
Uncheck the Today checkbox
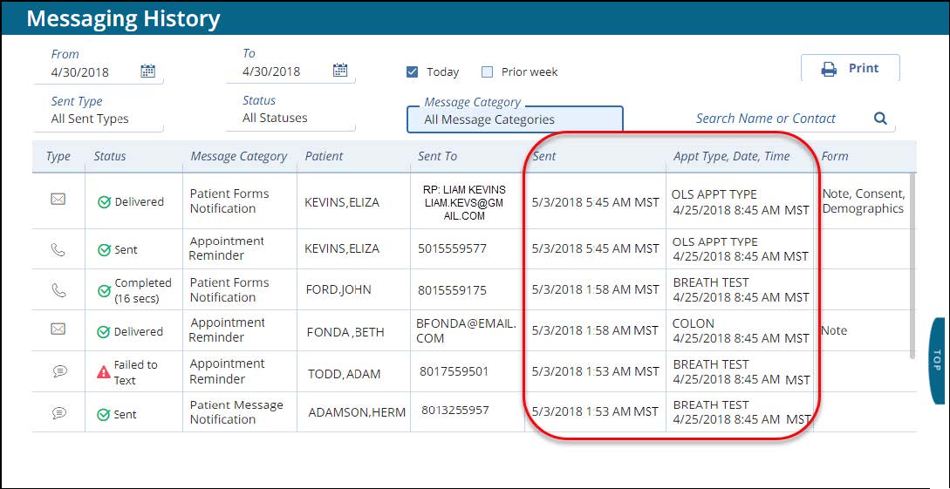click(x=413, y=72)
